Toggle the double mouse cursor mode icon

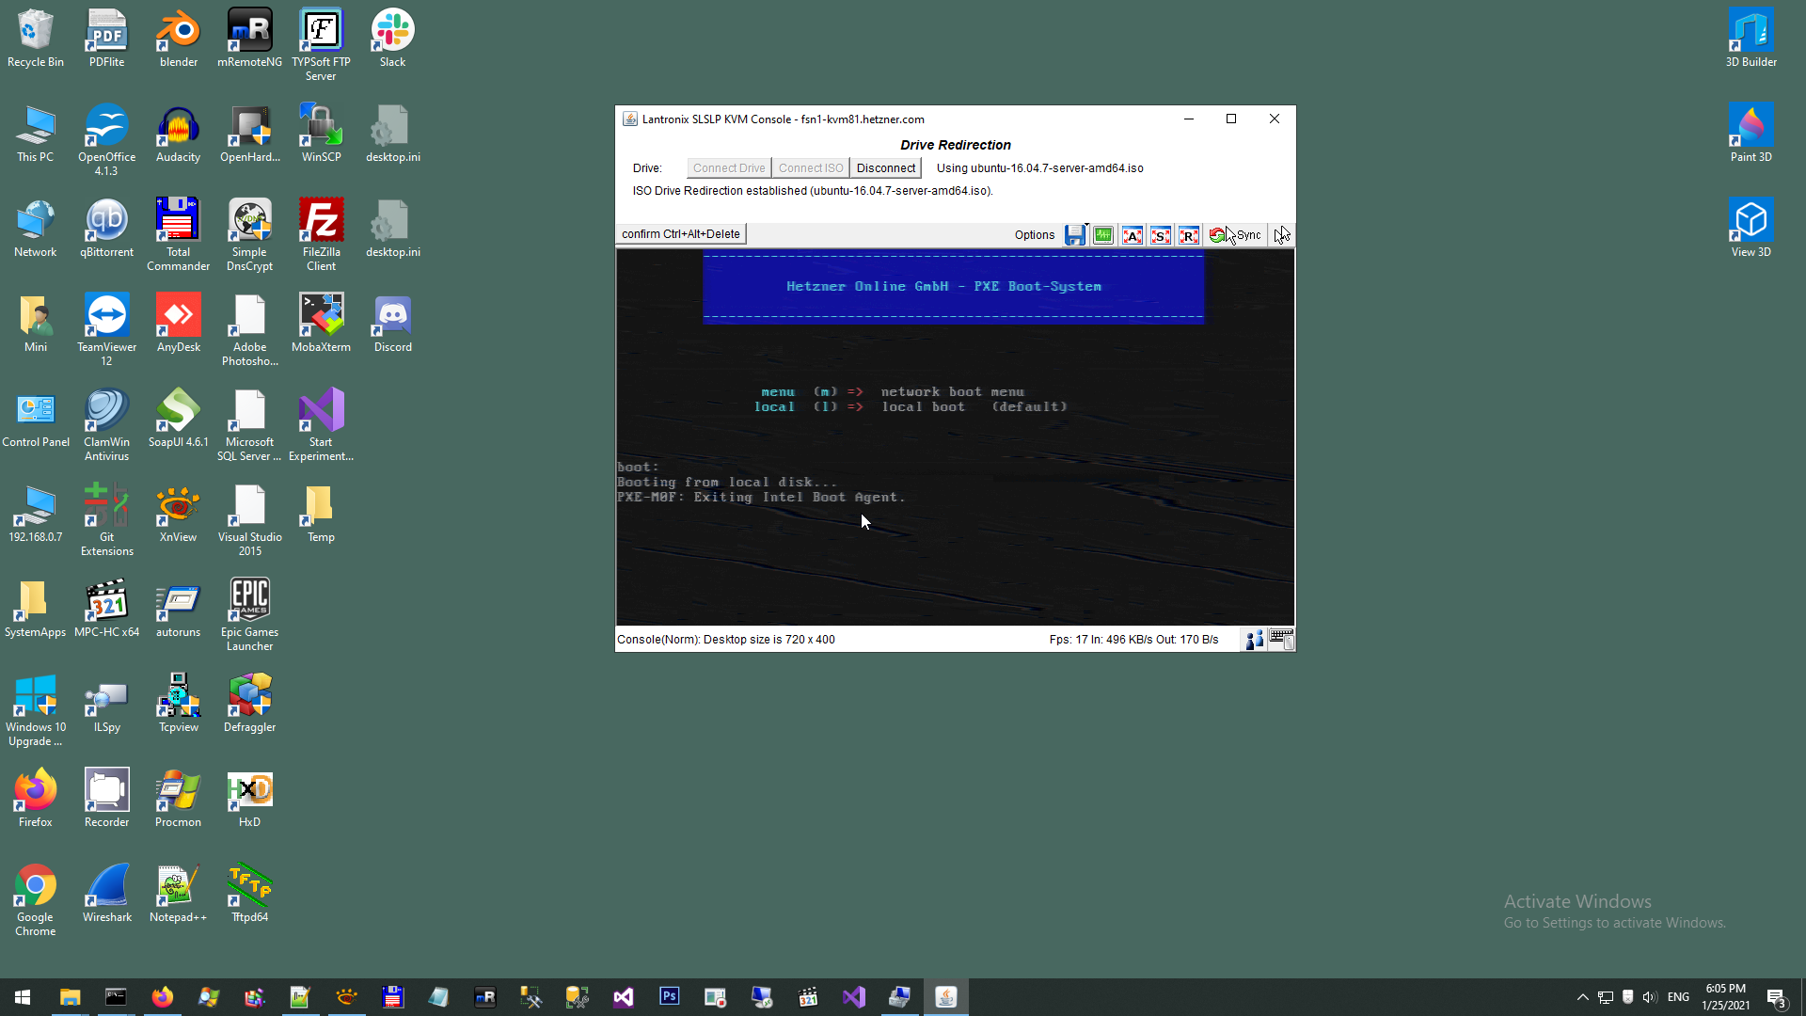pos(1282,235)
